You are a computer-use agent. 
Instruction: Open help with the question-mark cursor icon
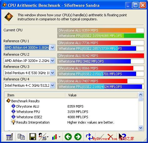point(122,137)
